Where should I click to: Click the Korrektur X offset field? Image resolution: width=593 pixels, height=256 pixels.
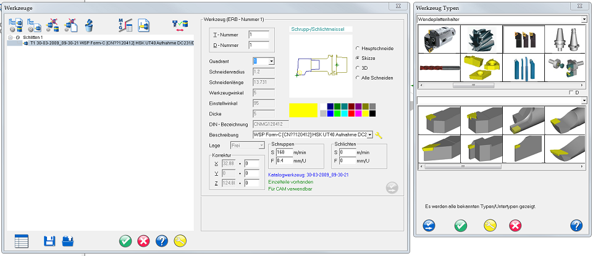click(x=252, y=163)
